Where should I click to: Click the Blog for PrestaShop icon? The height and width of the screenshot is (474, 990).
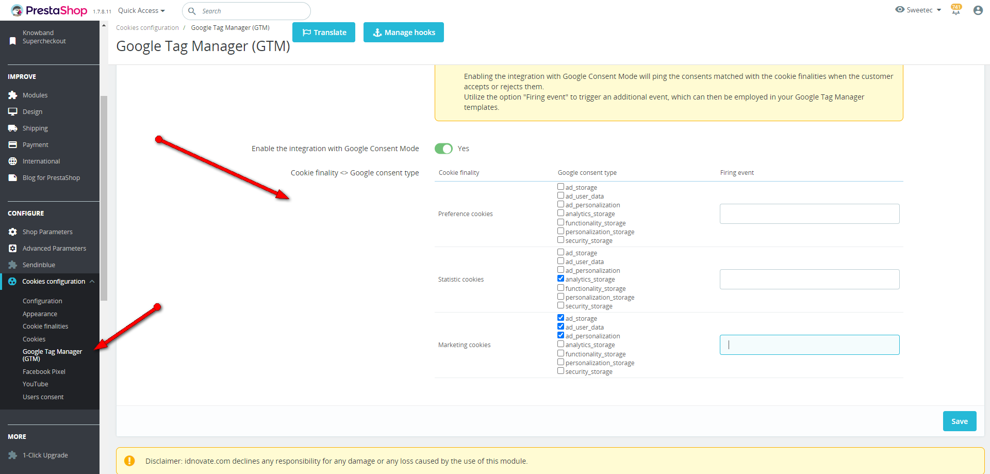click(13, 177)
